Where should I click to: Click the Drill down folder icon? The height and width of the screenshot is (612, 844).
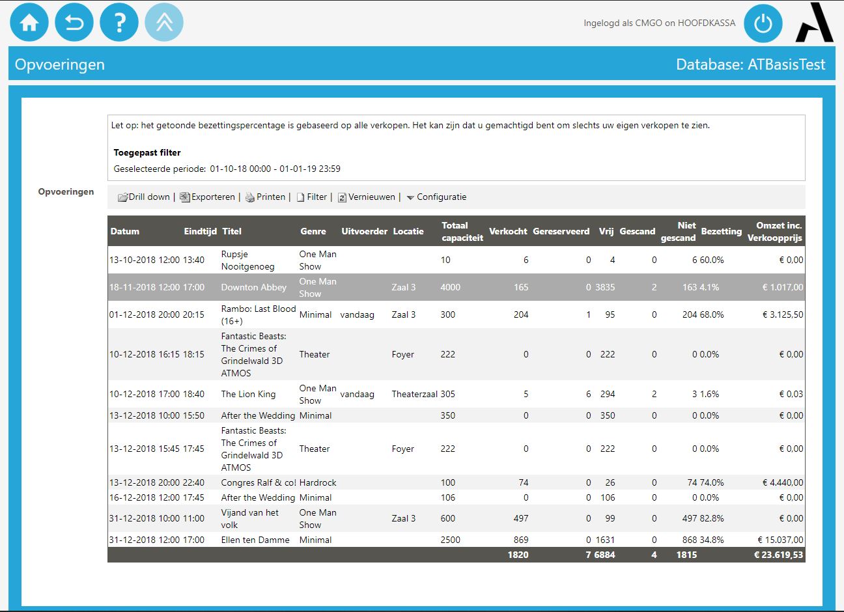click(122, 197)
